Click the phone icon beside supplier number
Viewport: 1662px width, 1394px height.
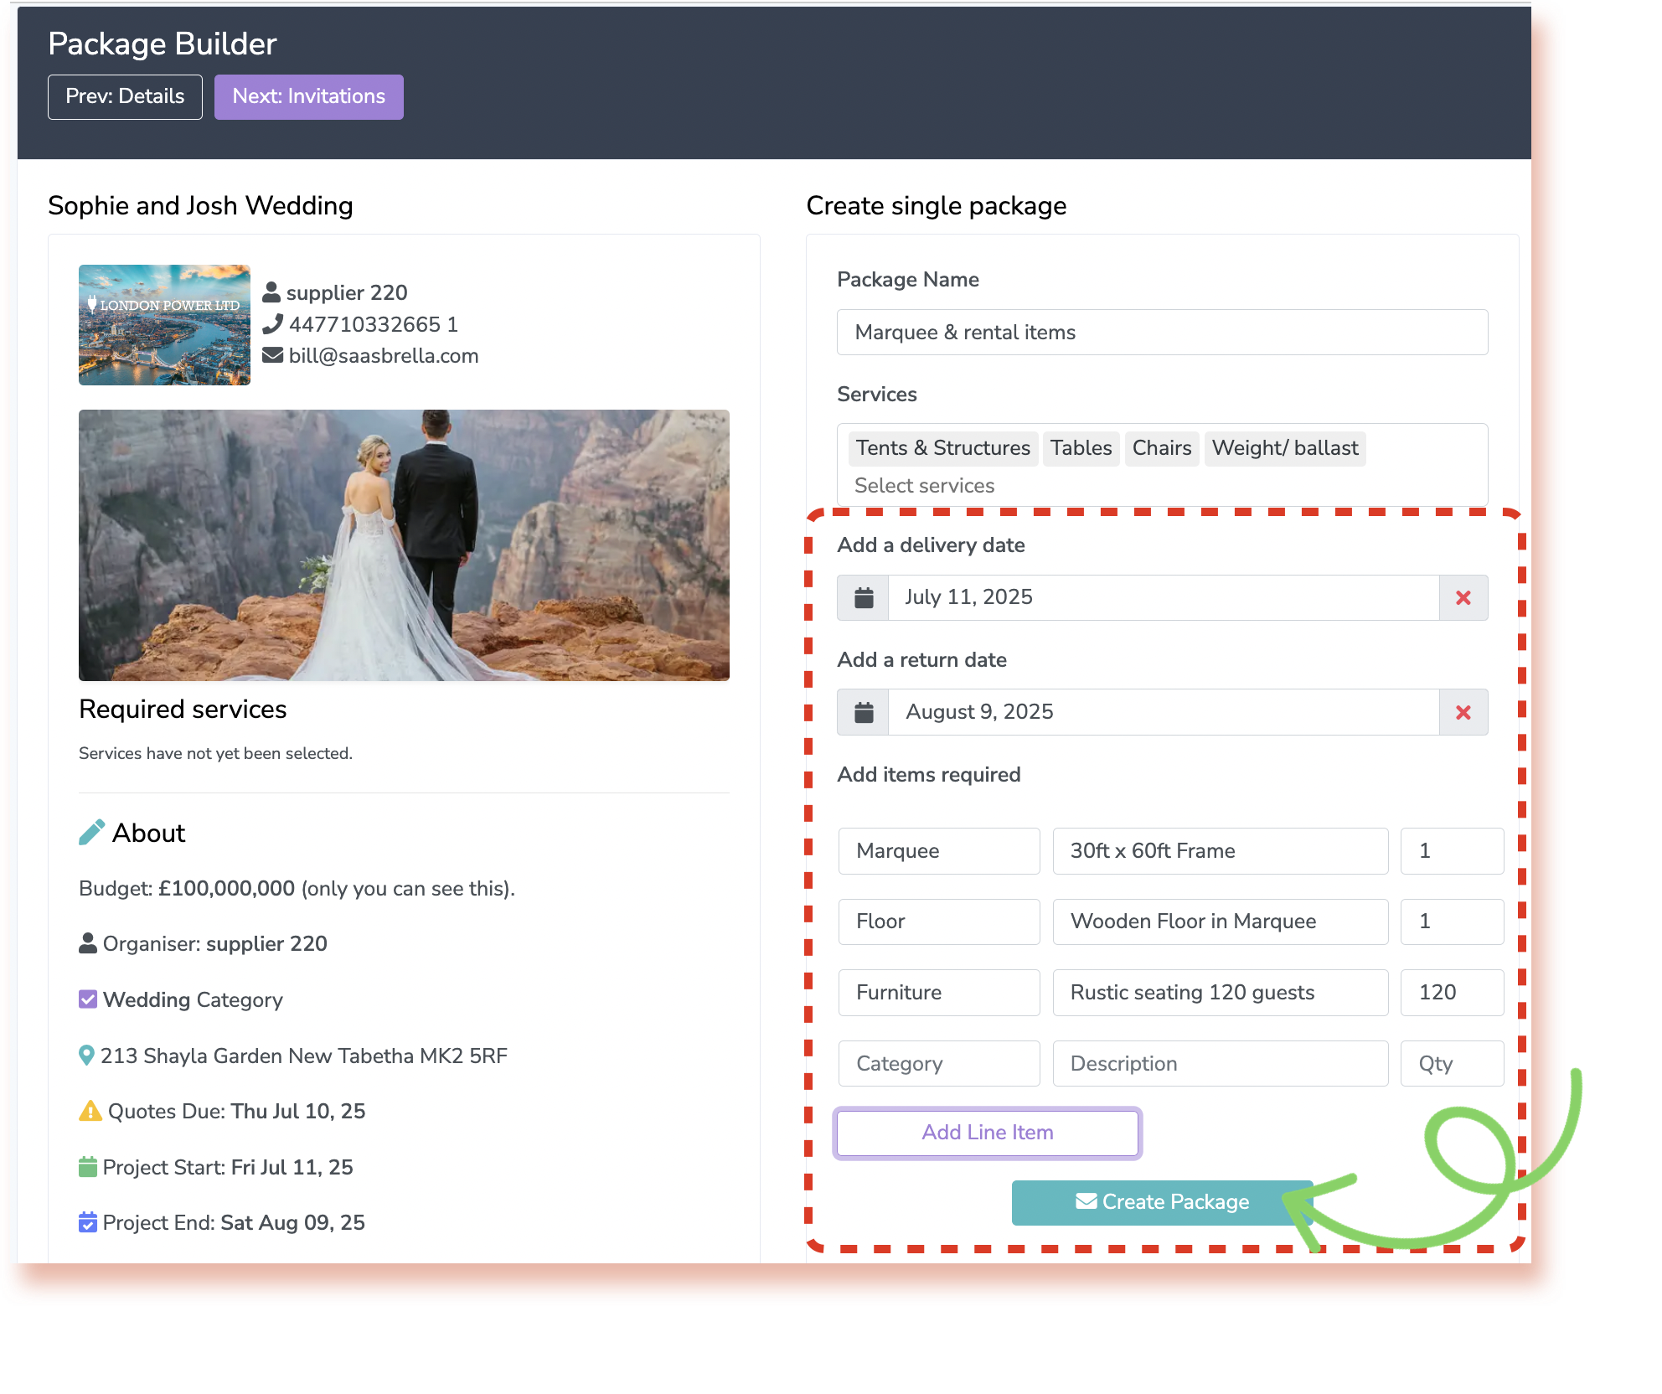pyautogui.click(x=272, y=324)
